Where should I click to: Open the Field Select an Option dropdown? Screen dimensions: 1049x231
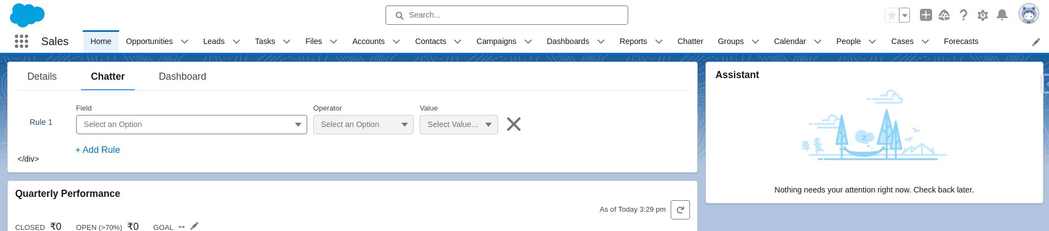tap(191, 124)
